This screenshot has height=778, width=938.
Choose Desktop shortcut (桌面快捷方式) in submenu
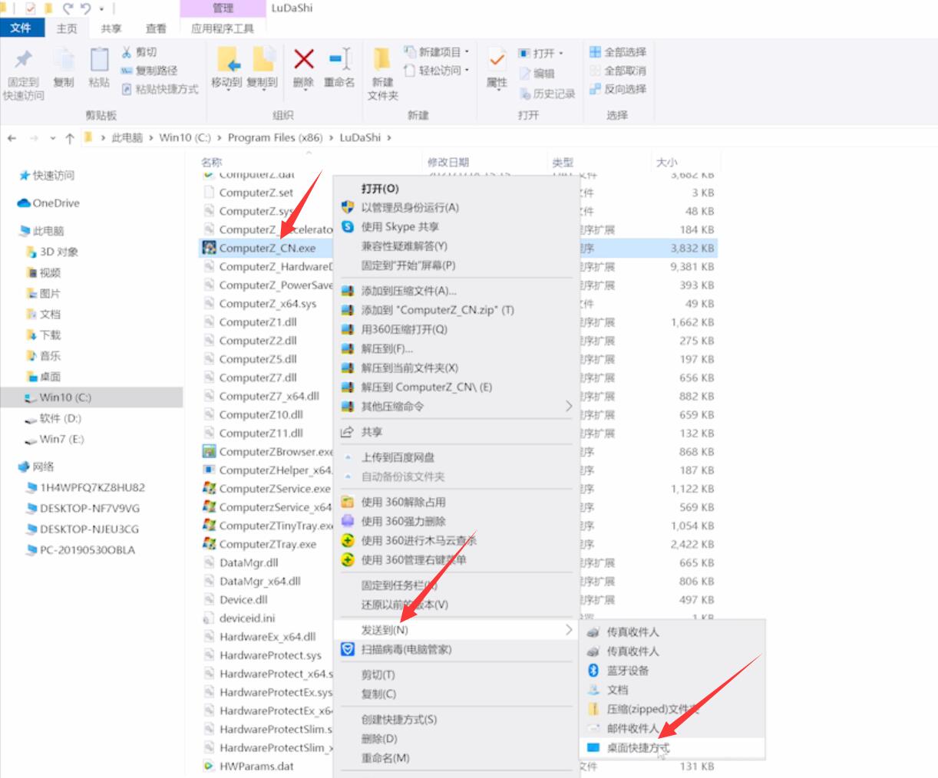point(672,747)
